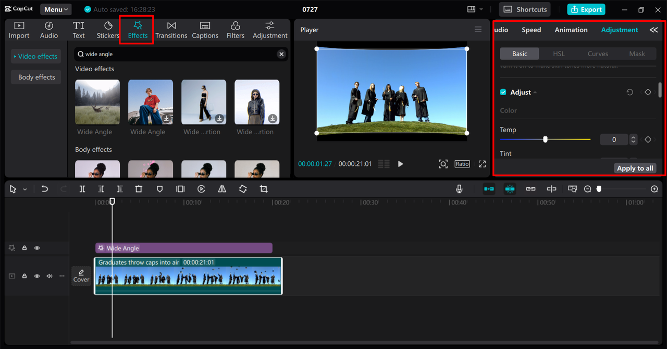Toggle preview axis
This screenshot has height=349, width=667.
pyautogui.click(x=551, y=189)
